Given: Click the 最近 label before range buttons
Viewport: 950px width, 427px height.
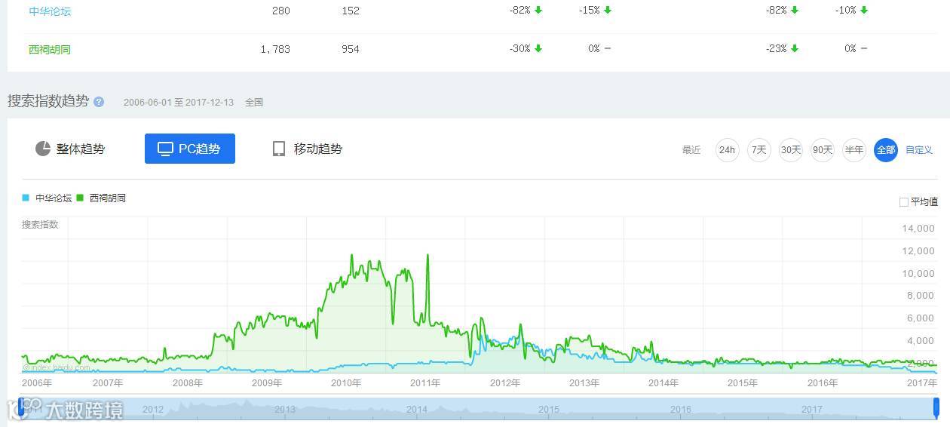Looking at the screenshot, I should click(691, 150).
